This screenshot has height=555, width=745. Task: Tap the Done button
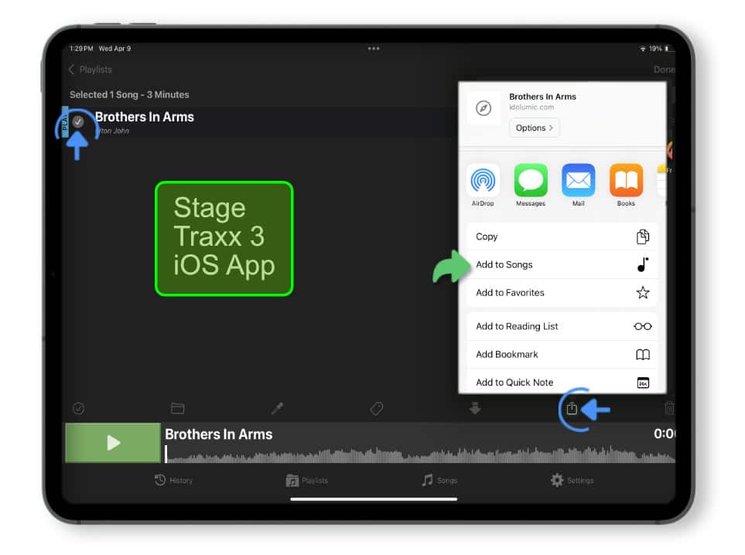click(664, 70)
